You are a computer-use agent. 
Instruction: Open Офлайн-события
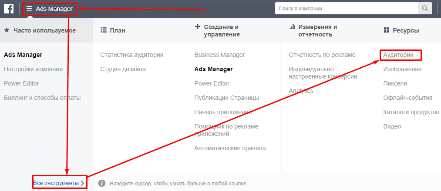pyautogui.click(x=408, y=98)
